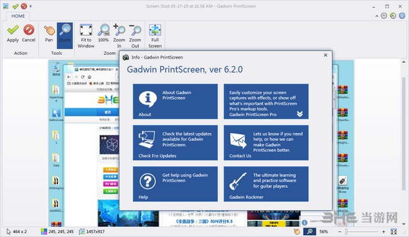
Task: Click the 1457x917 image size readout
Action: click(x=96, y=231)
